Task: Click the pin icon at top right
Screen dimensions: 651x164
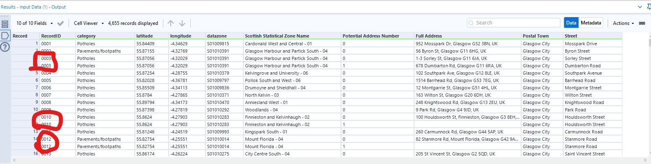Action: (x=649, y=7)
